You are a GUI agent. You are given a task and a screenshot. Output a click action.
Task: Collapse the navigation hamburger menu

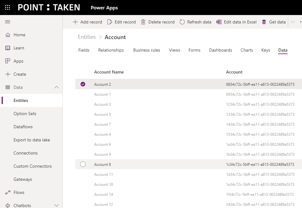8,22
